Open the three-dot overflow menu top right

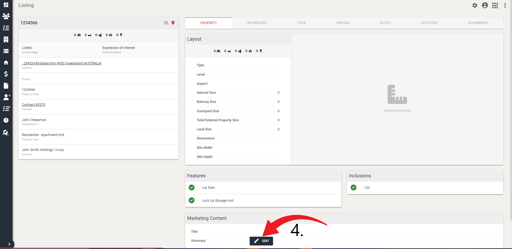[505, 5]
